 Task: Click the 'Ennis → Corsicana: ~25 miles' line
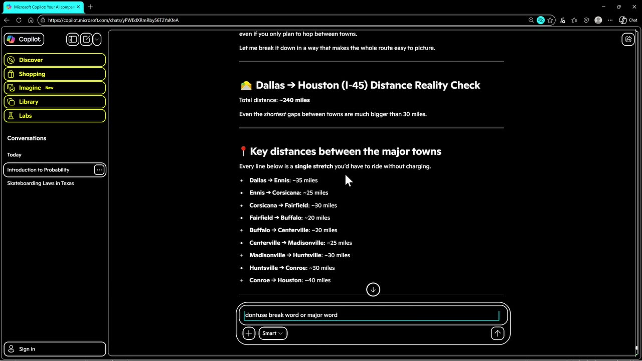[x=289, y=193]
